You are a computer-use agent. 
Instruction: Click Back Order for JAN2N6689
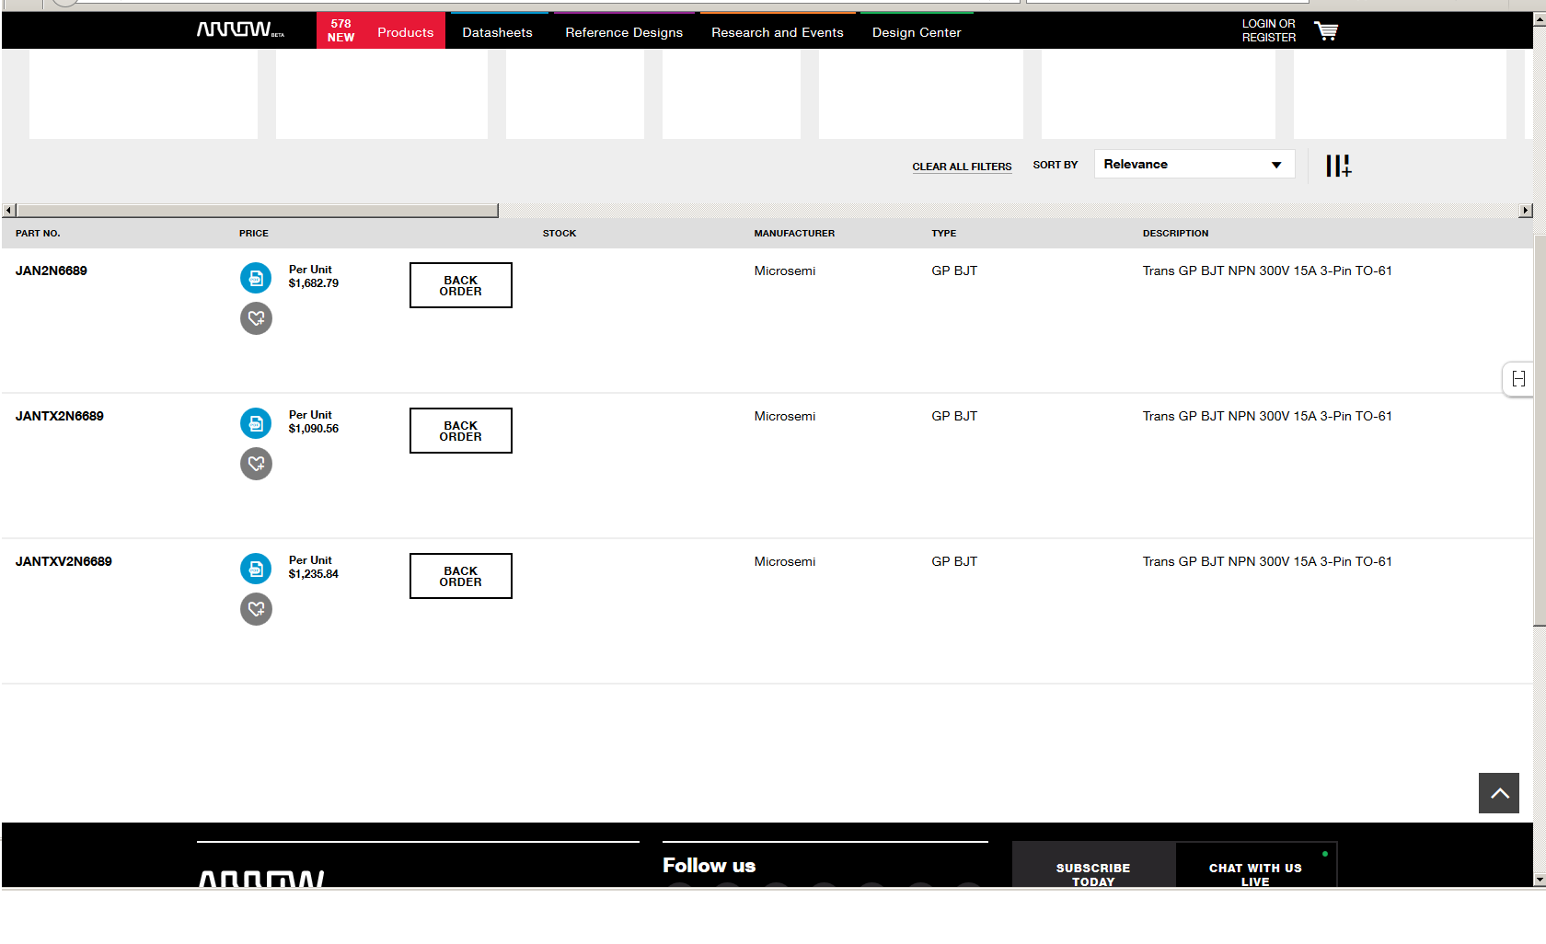[461, 285]
